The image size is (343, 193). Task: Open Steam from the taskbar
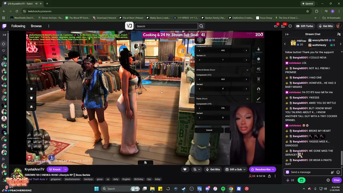[184, 189]
